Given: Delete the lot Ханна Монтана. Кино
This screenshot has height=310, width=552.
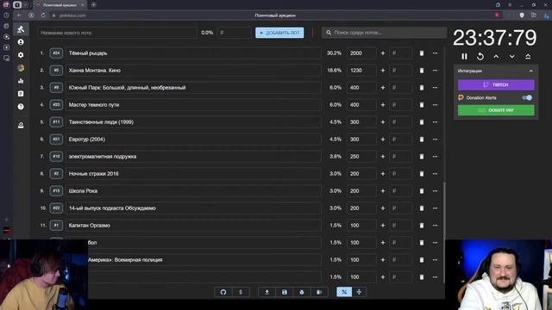Looking at the screenshot, I should pyautogui.click(x=422, y=71).
